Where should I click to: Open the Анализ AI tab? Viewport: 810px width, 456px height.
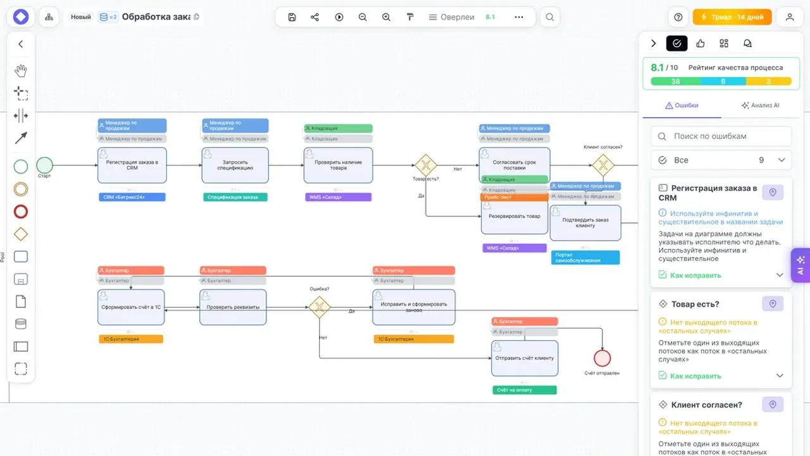tap(760, 105)
